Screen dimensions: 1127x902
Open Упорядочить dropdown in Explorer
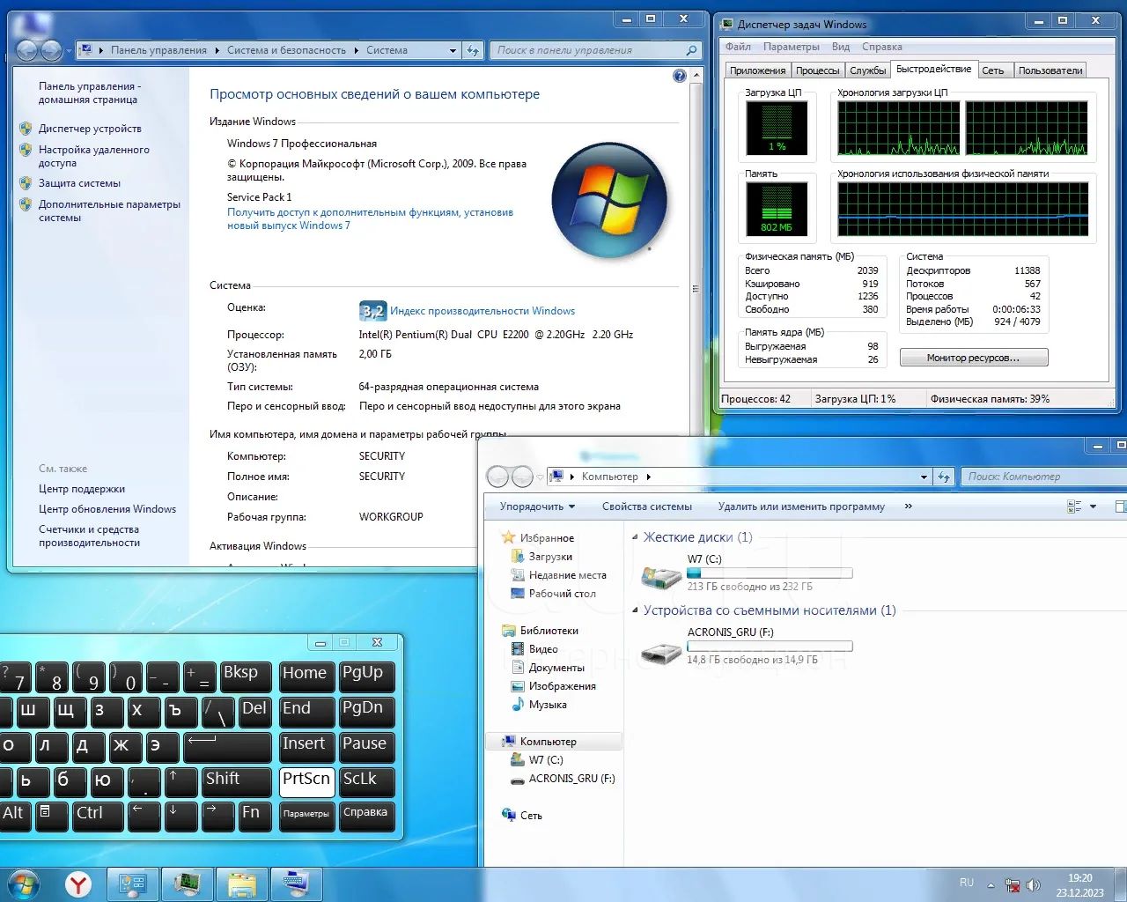pos(537,506)
